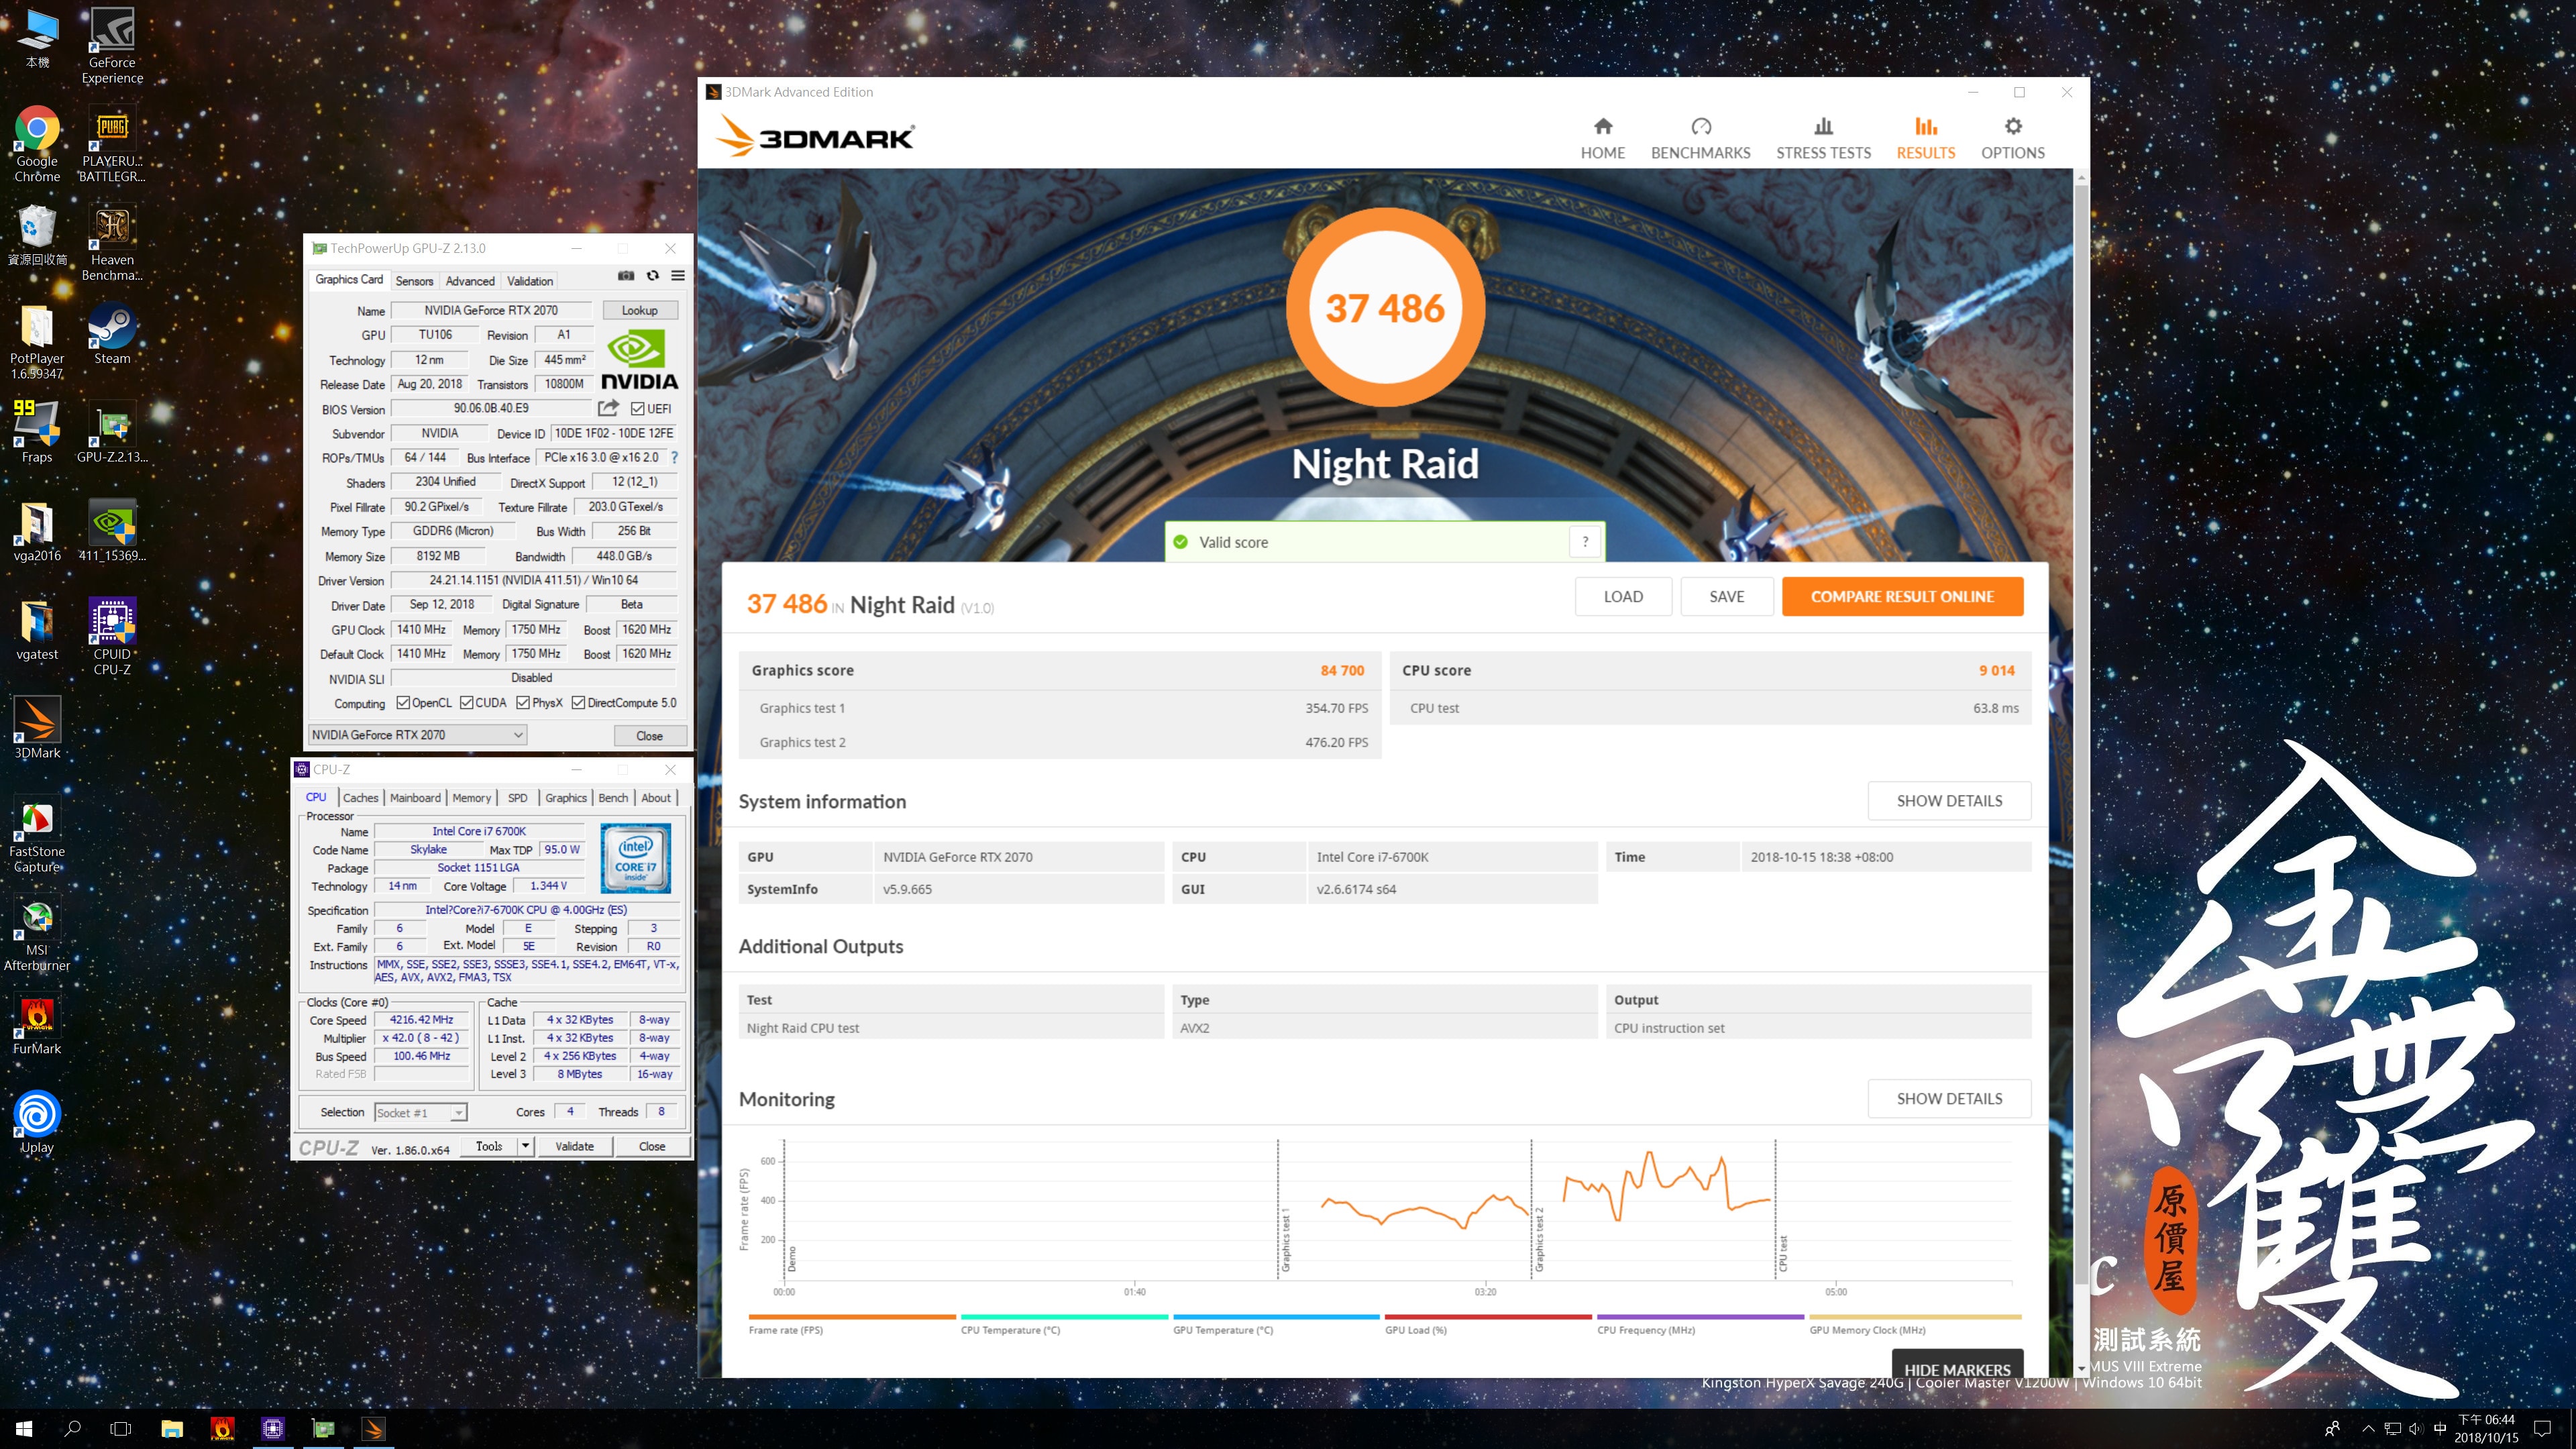
Task: Toggle Frame rate (FPS) legend bar
Action: (x=851, y=1317)
